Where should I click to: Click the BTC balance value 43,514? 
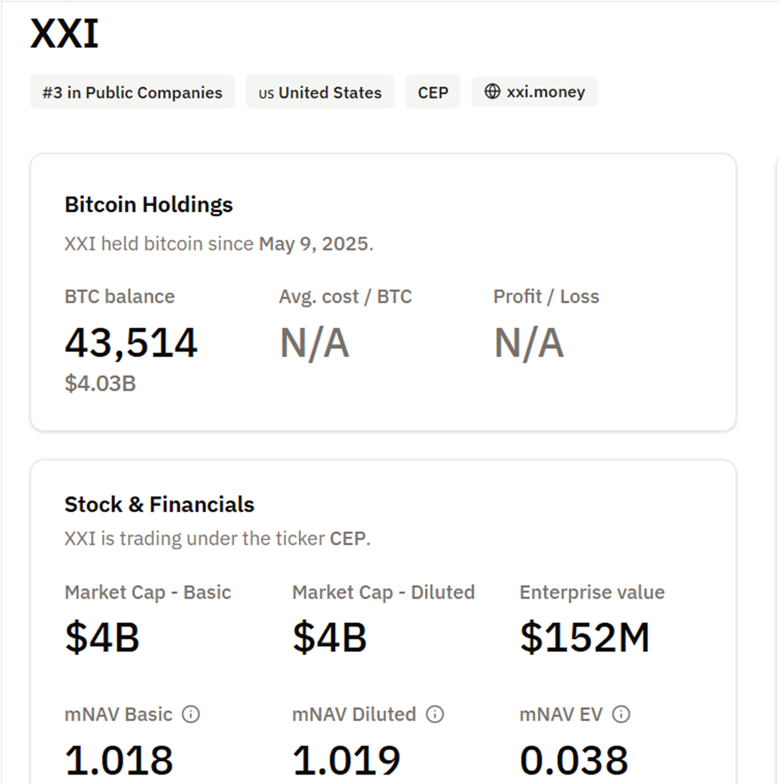[x=131, y=342]
